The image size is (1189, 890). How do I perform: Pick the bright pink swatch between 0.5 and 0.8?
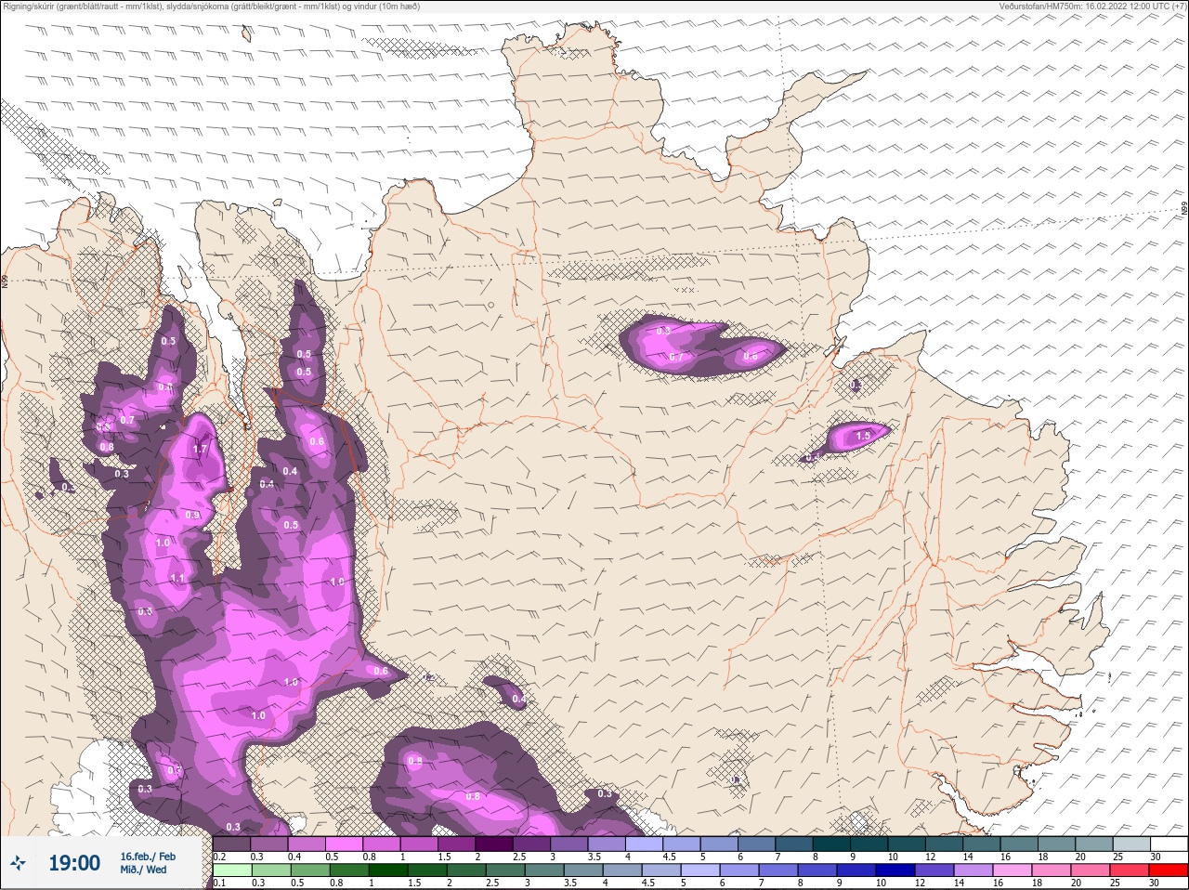[344, 844]
